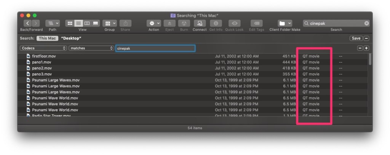Click the Edit Tags toolbar icon
This screenshot has height=155, width=390.
256,23
